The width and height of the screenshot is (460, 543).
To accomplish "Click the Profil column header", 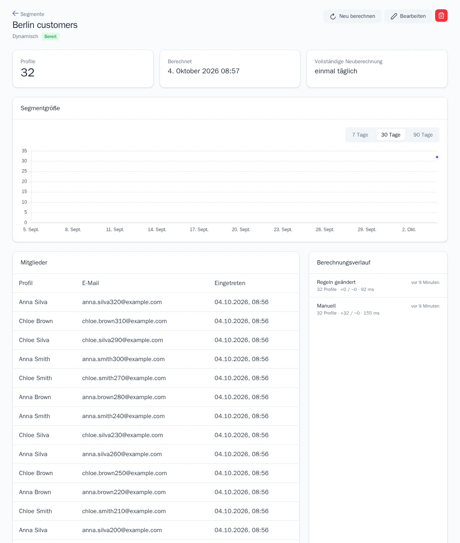I will pos(26,283).
